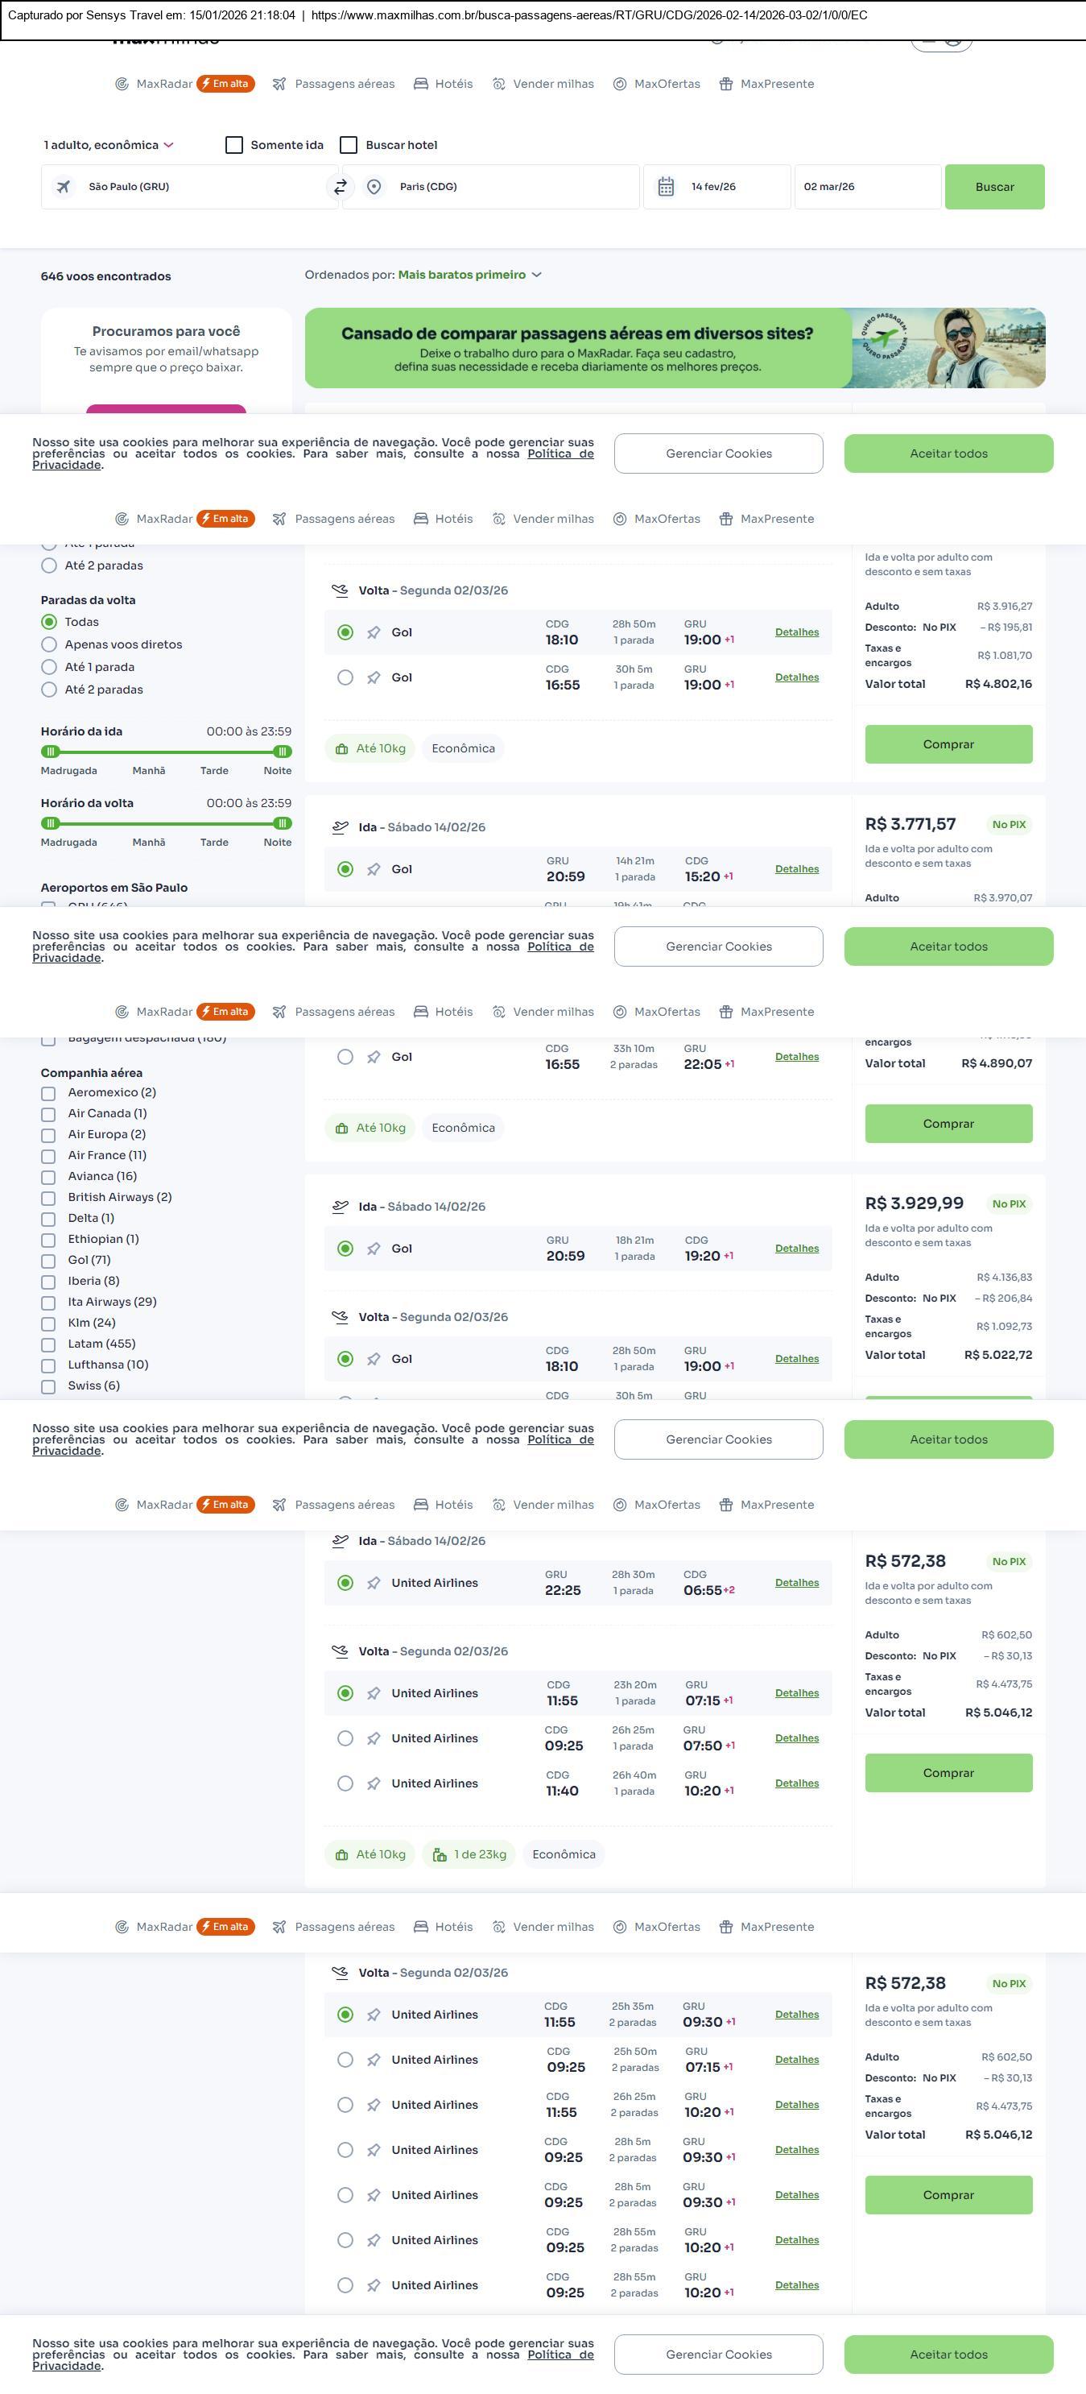Click the MaxRadar promotional banner
The width and height of the screenshot is (1086, 2394).
(675, 349)
